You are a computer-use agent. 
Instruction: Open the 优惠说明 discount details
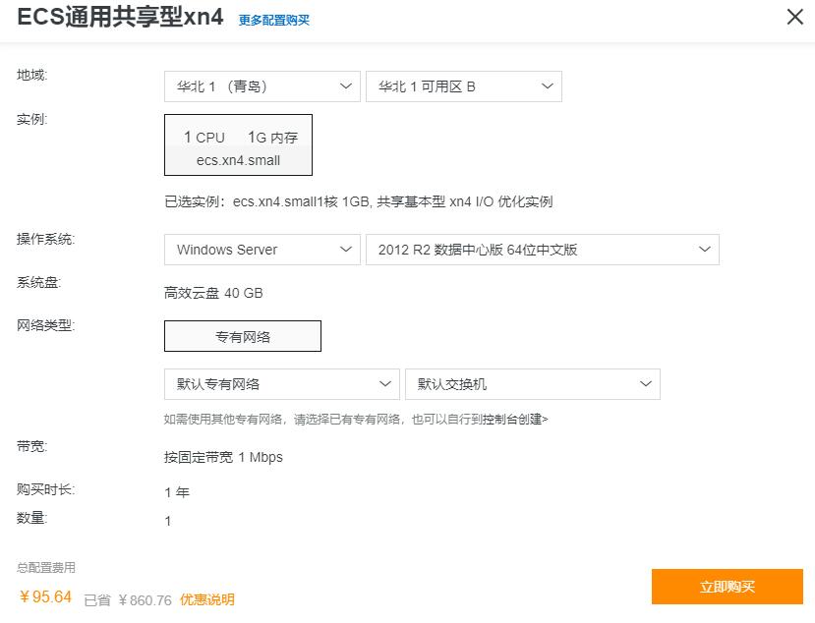(206, 596)
